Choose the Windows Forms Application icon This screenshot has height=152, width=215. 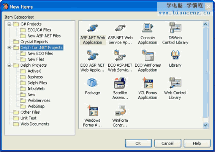pos(93,110)
